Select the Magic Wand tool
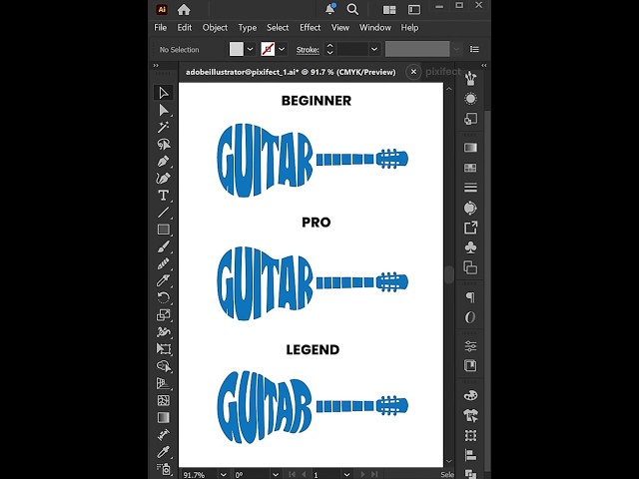Viewport: 639px width, 479px height. click(x=164, y=127)
